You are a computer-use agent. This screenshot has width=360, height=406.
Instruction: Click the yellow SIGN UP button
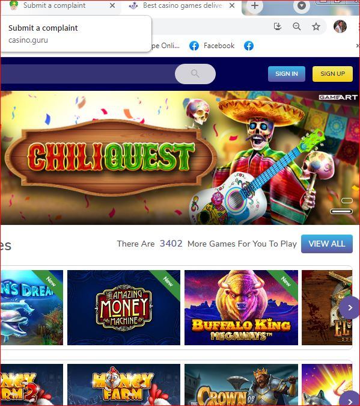[332, 74]
